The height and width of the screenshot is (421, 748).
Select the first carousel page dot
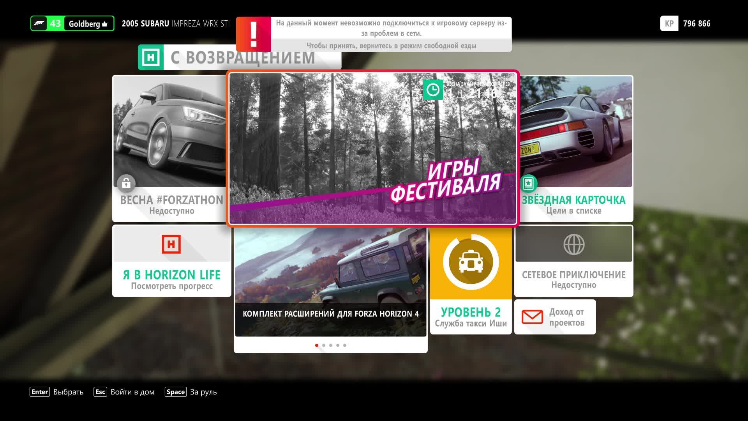point(317,345)
